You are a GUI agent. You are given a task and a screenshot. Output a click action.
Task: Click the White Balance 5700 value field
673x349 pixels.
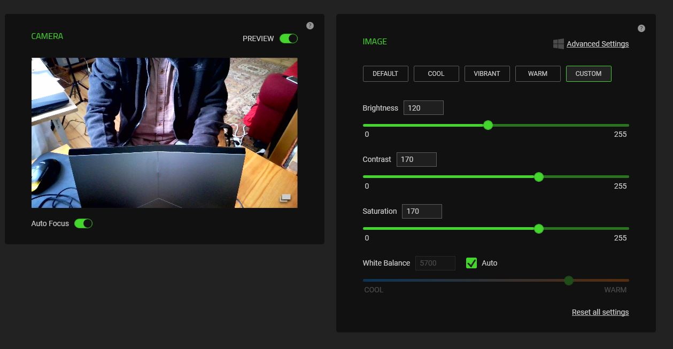tap(435, 263)
